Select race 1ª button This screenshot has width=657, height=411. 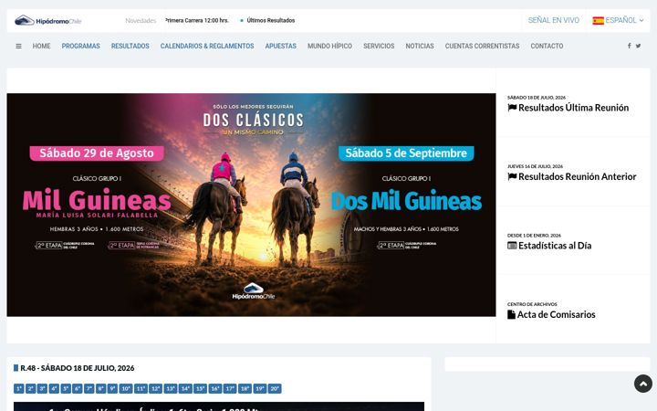[x=19, y=389]
